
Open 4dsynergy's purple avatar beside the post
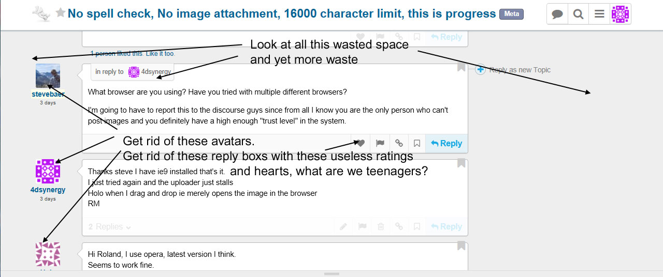48,171
